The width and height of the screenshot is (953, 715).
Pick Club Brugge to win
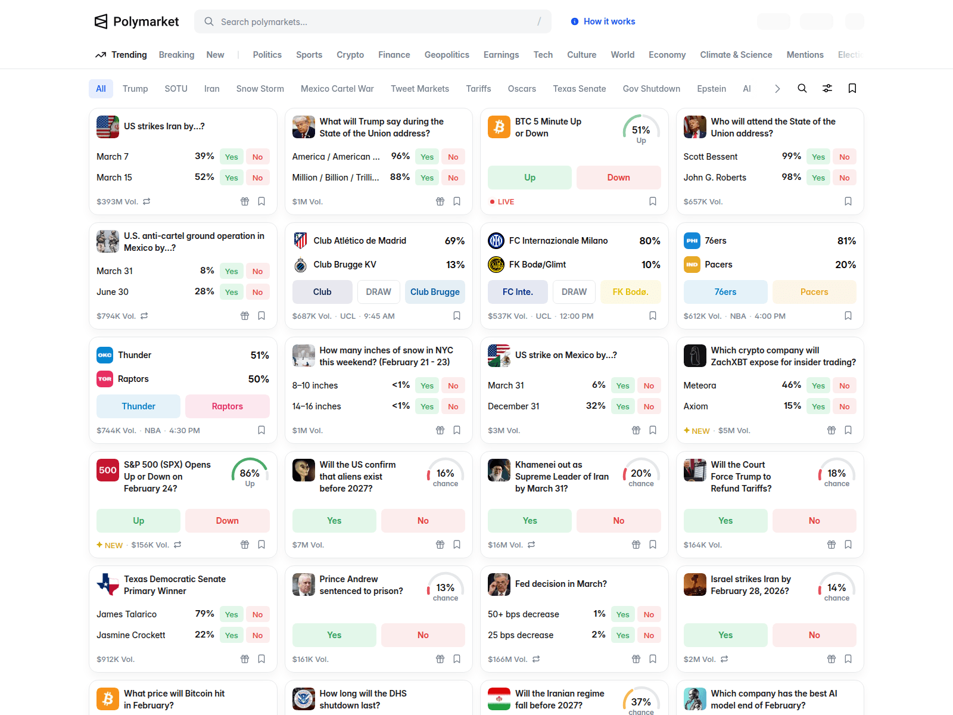(435, 292)
